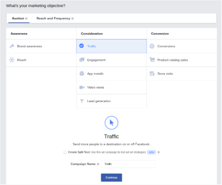The height and width of the screenshot is (185, 222).
Task: Click the Campaign Name input field
Action: click(x=128, y=164)
